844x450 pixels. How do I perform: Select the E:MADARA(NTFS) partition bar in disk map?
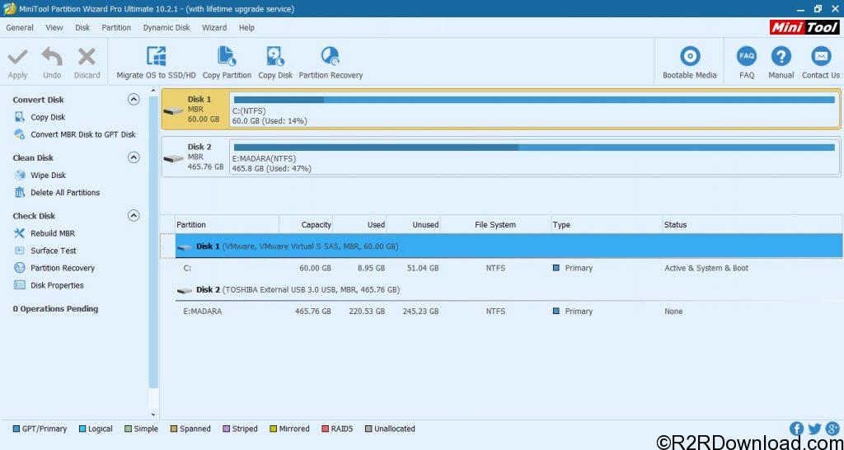(x=534, y=158)
